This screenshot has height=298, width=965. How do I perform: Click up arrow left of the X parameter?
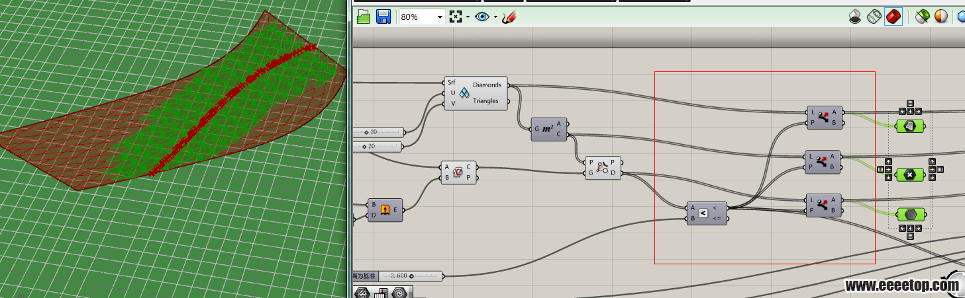tap(888, 162)
